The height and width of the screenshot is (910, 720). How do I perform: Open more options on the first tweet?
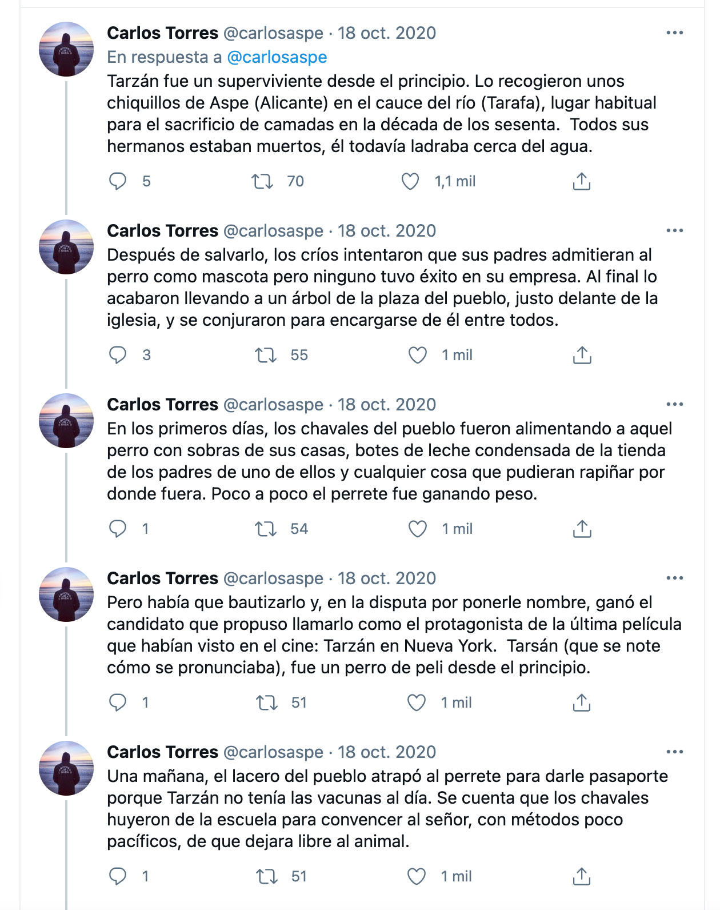(x=675, y=33)
